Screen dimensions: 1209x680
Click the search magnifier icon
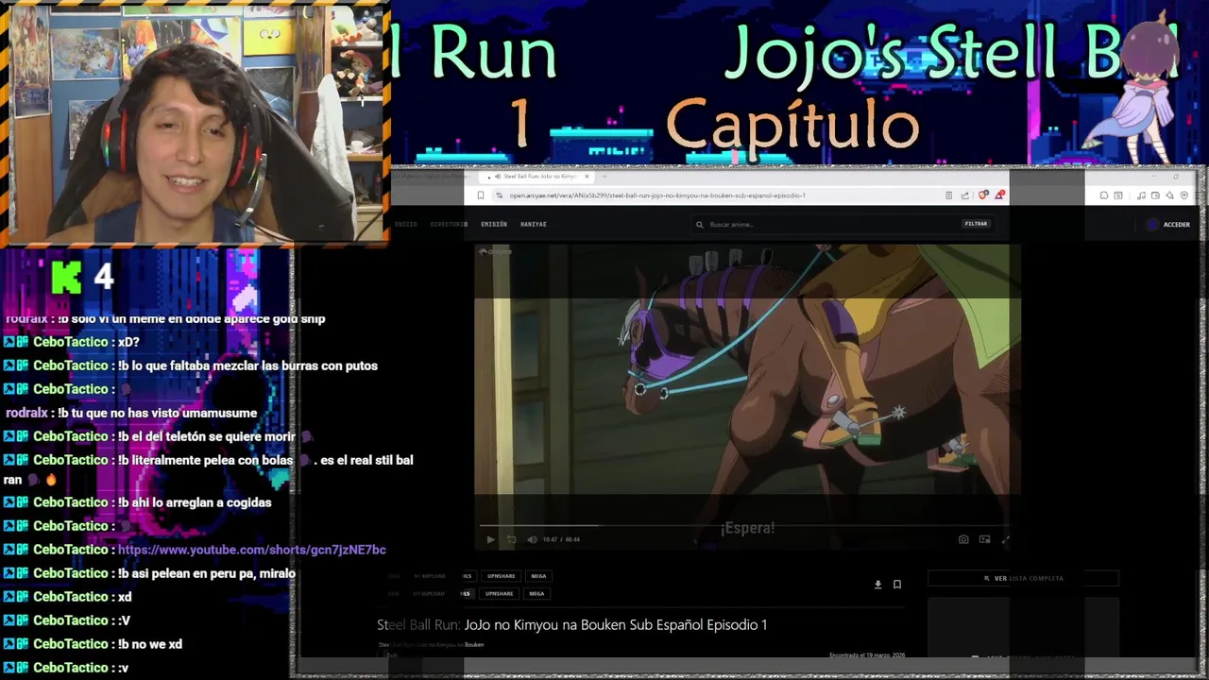[700, 225]
